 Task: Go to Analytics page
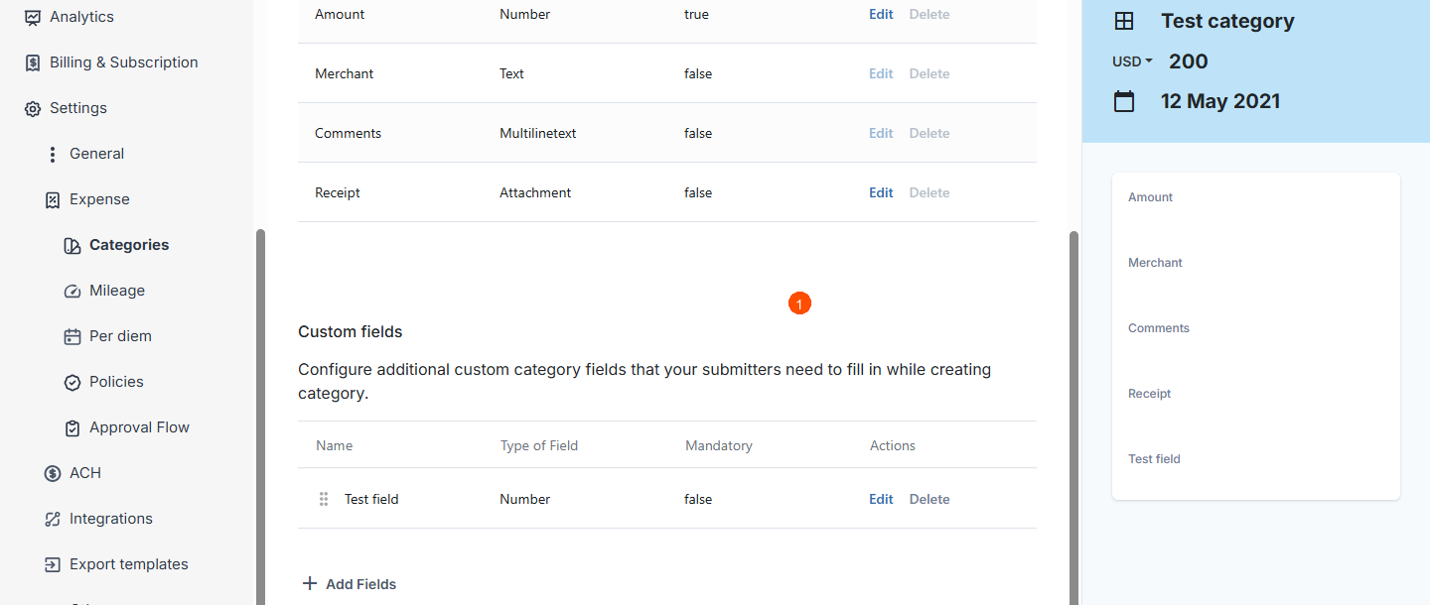click(81, 17)
